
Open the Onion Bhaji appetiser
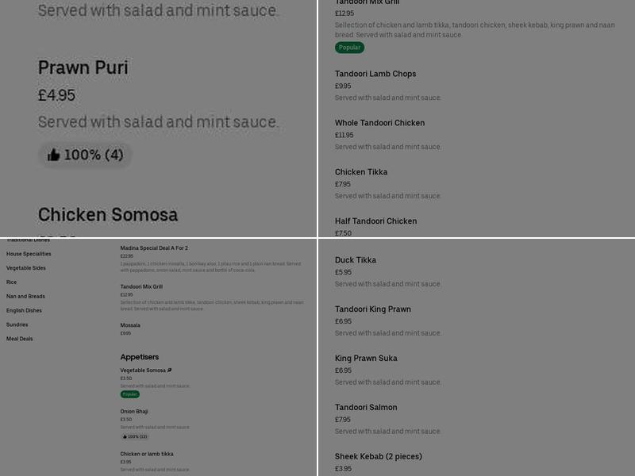(x=134, y=412)
